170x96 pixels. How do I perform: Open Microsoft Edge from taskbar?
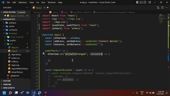click(x=40, y=93)
